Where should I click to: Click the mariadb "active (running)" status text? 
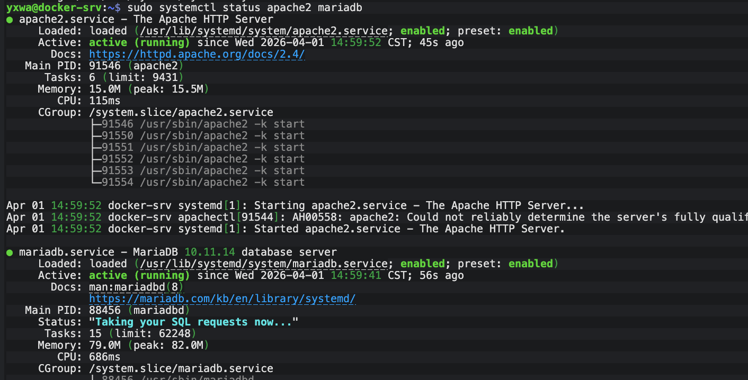pyautogui.click(x=139, y=276)
